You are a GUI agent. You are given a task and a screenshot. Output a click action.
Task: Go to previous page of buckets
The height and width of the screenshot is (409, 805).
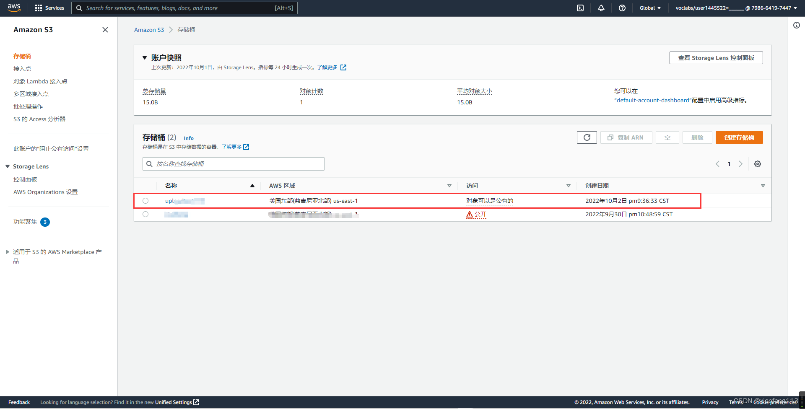[717, 164]
